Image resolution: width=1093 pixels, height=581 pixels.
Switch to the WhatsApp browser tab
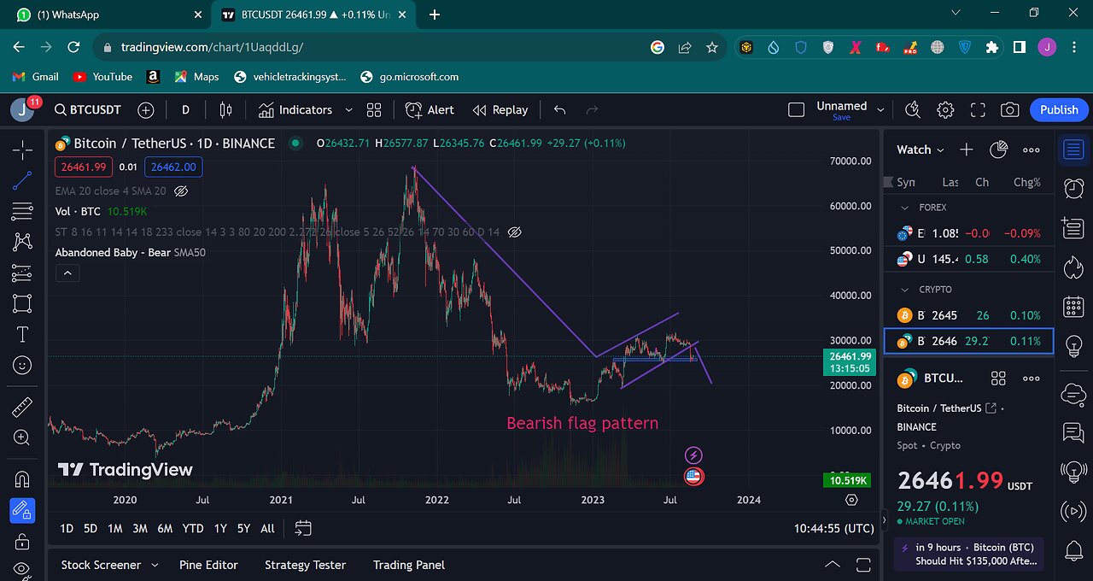tap(107, 15)
